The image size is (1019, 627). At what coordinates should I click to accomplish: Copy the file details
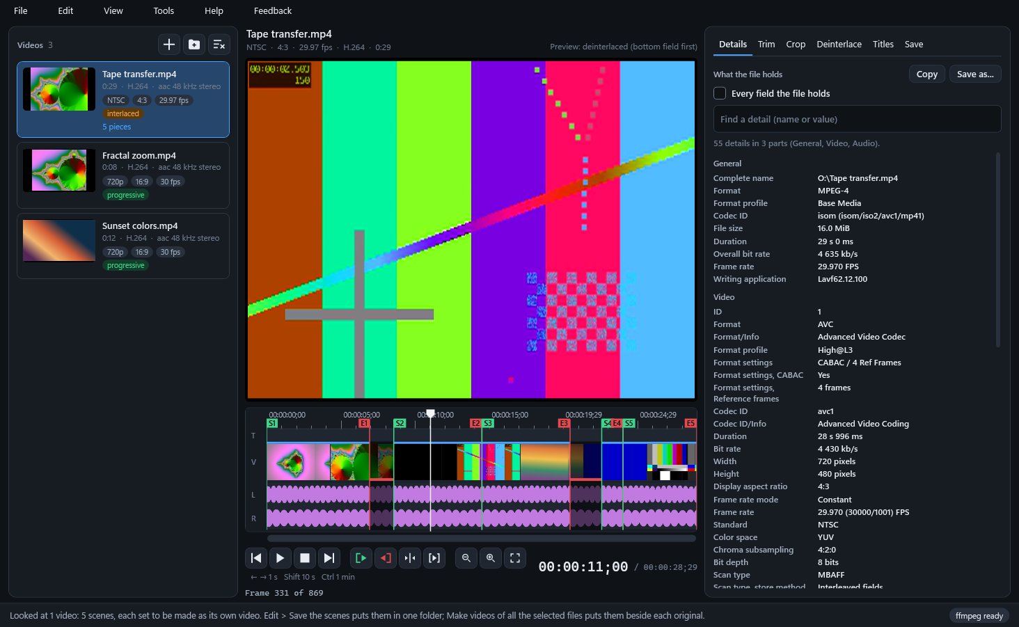coord(927,74)
